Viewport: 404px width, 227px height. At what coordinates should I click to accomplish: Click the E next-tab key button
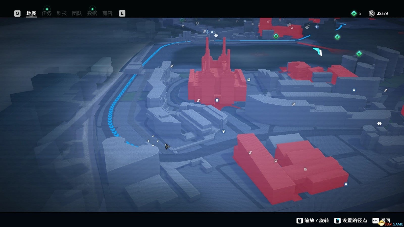[122, 13]
